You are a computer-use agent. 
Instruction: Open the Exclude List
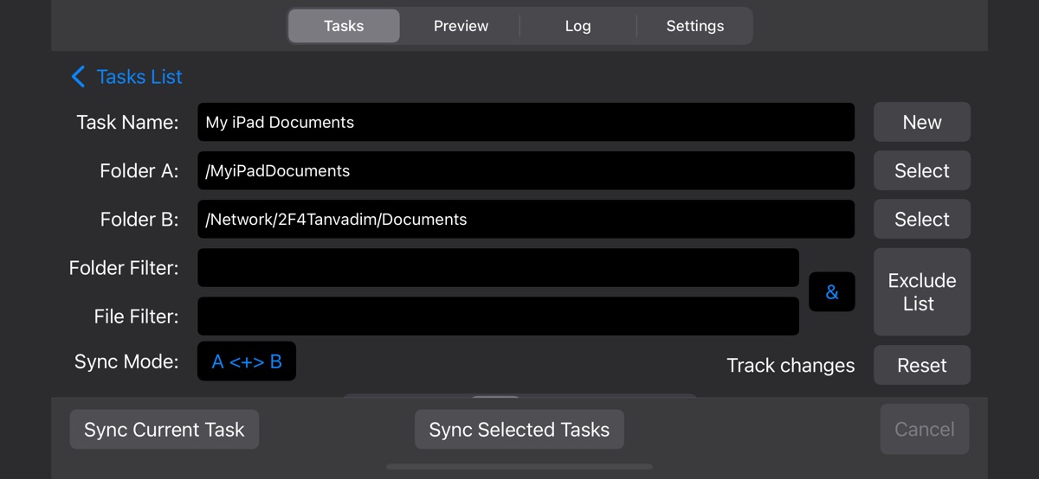[x=921, y=292]
